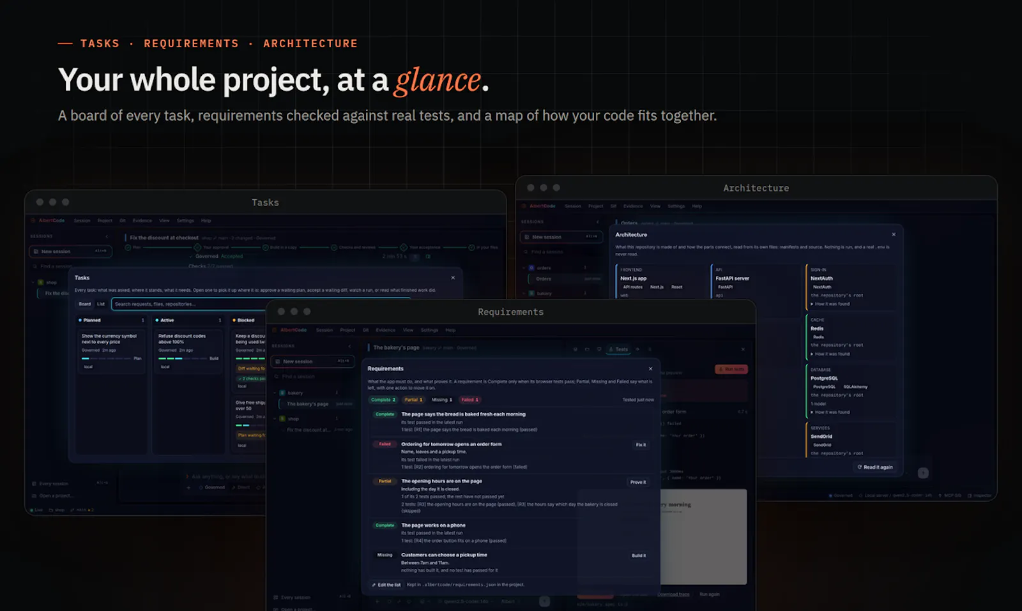The image size is (1022, 611).
Task: Close the Tasks dialog in Tasks window
Action: point(453,278)
